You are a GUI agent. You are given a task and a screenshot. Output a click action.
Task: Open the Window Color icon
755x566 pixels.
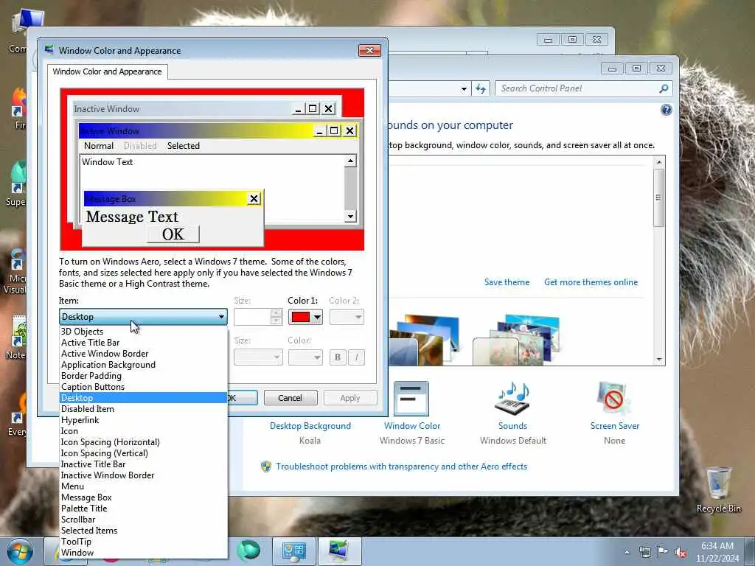click(411, 399)
